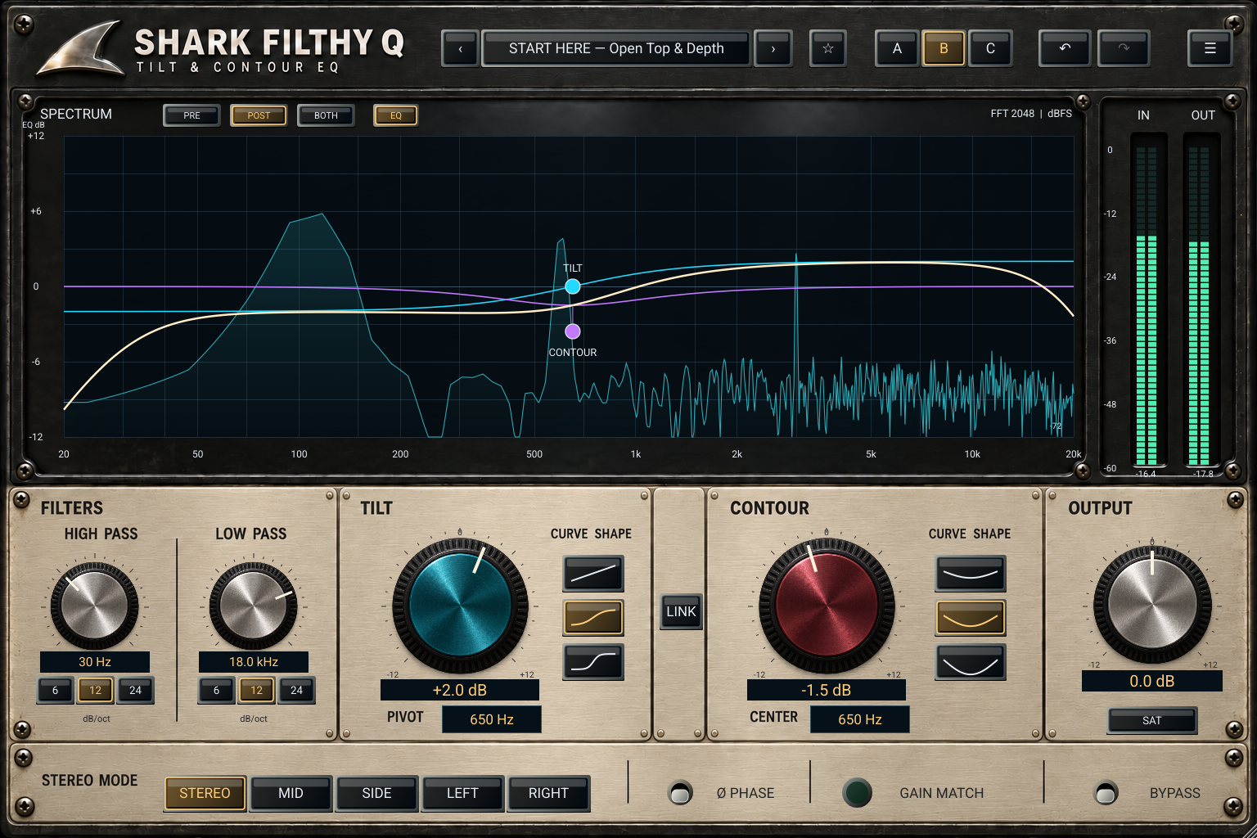Select the steep step tilt curve

click(x=593, y=662)
